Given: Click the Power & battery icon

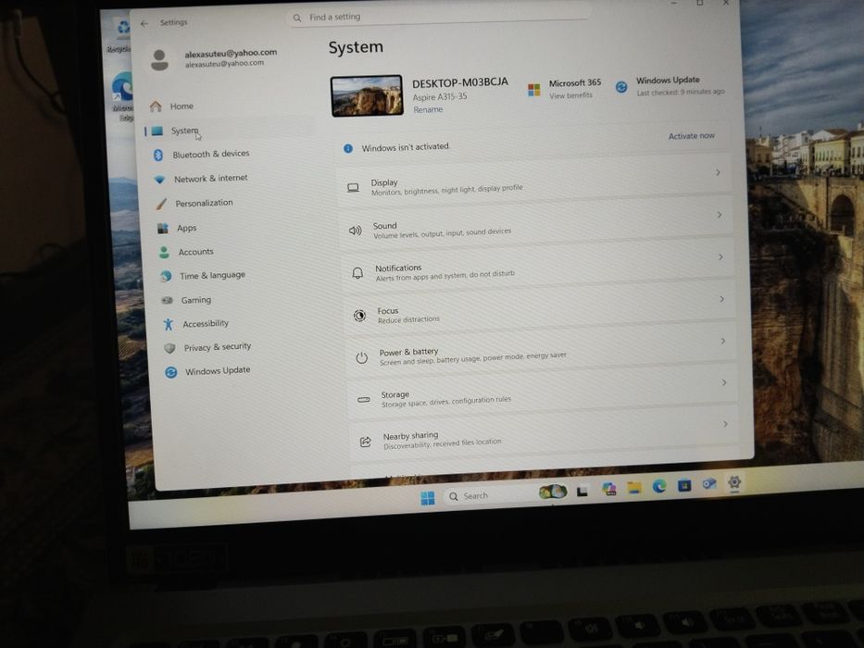Looking at the screenshot, I should [x=361, y=357].
